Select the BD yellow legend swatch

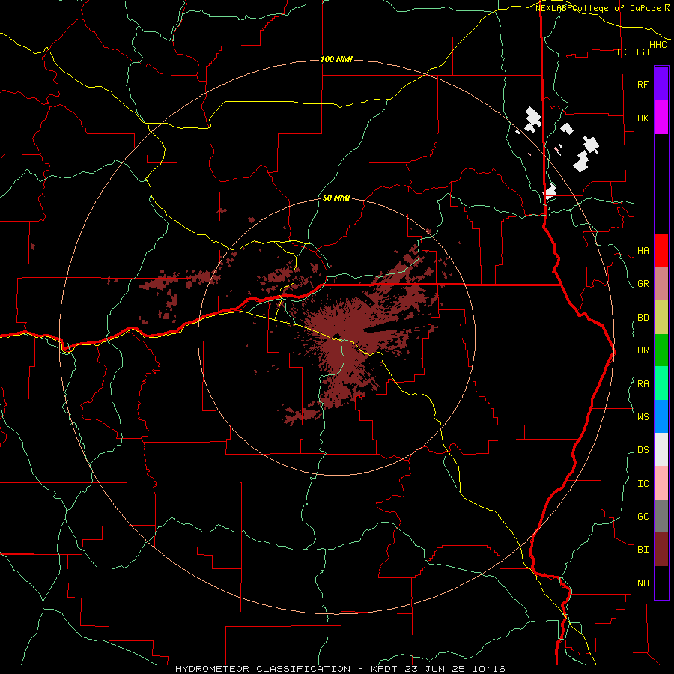pos(661,318)
